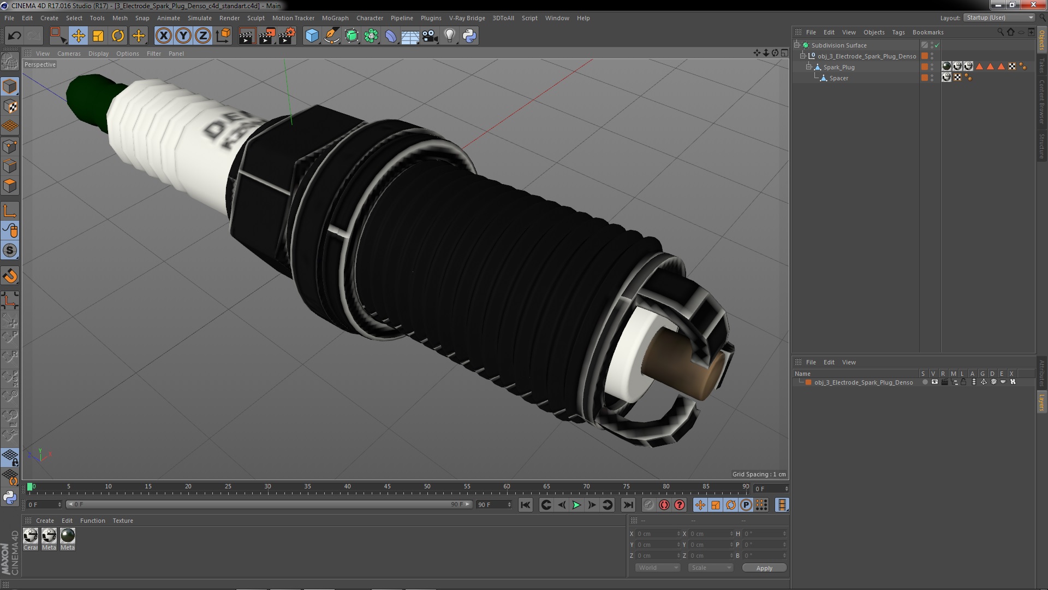Toggle Y axis lock

[x=183, y=36]
